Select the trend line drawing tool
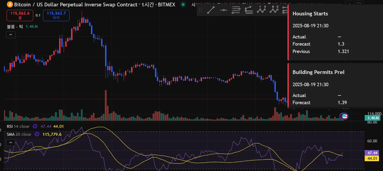Screen dimensions: 383x171 tap(211, 10)
